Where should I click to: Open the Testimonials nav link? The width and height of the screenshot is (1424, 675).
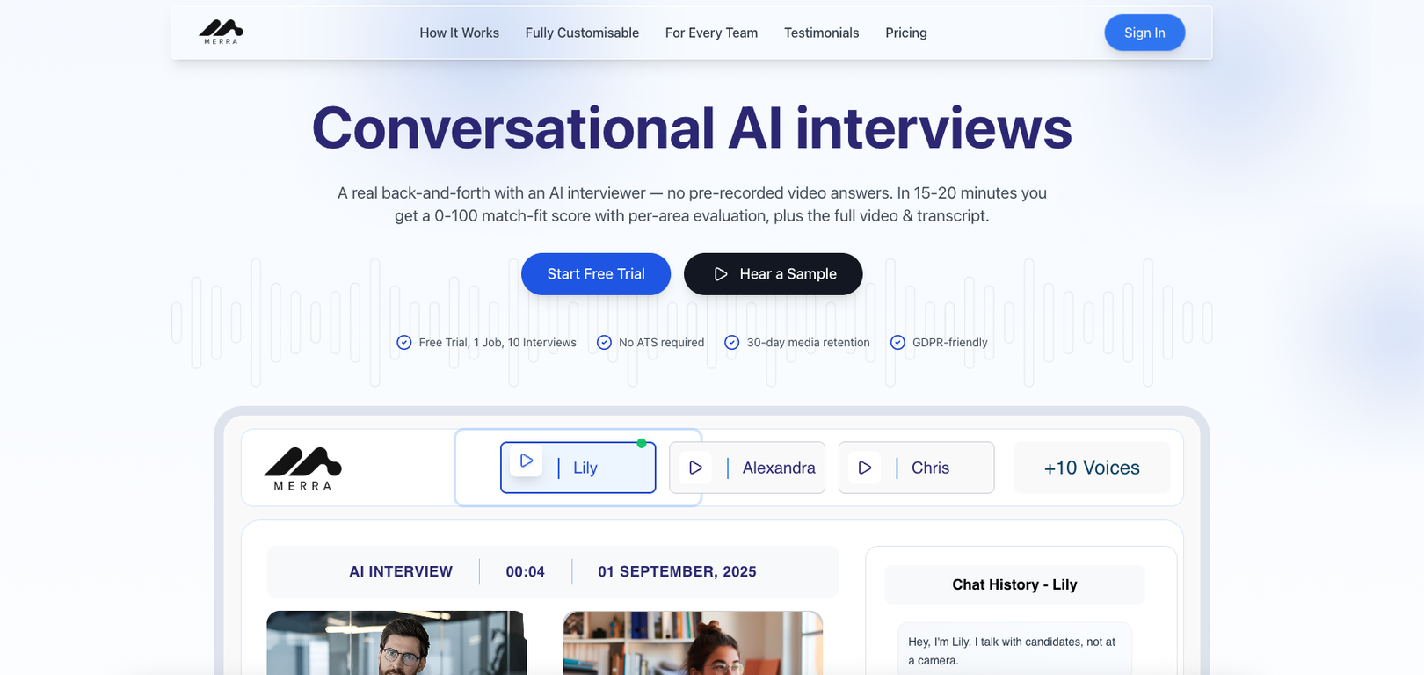[821, 33]
